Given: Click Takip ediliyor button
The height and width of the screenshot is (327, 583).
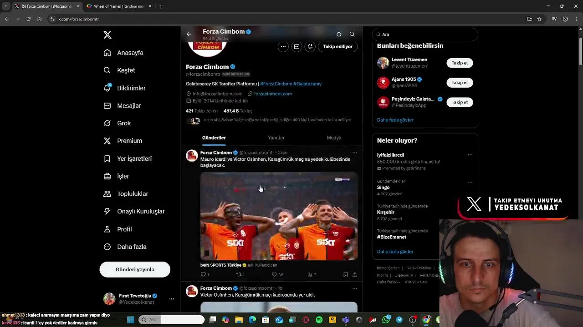Looking at the screenshot, I should (x=338, y=46).
